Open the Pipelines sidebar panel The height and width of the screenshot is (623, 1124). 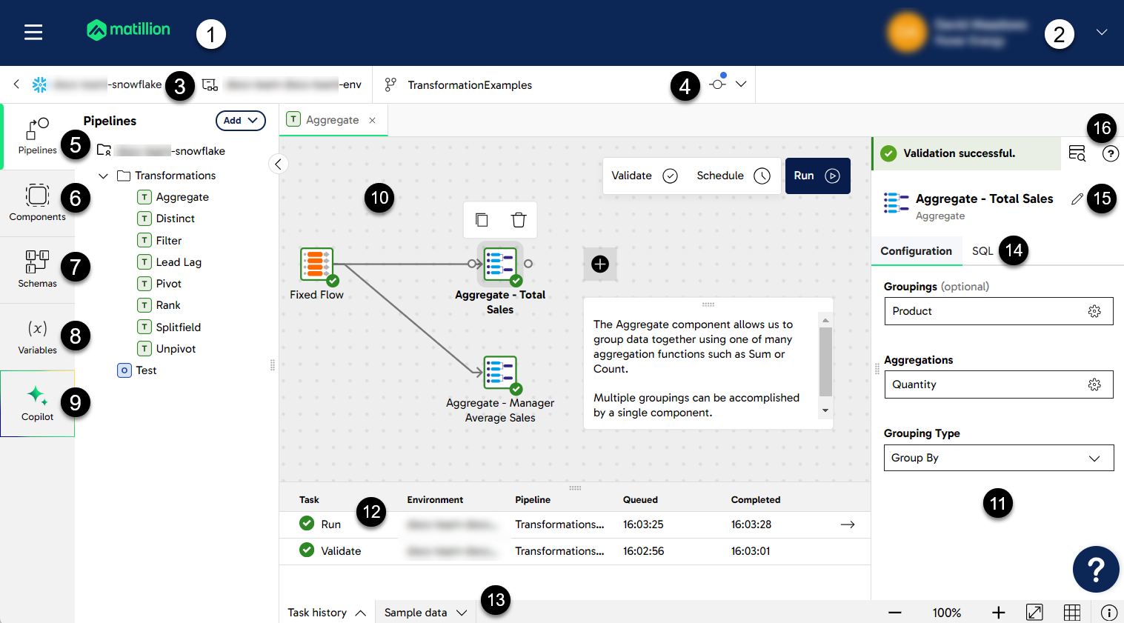(x=37, y=136)
